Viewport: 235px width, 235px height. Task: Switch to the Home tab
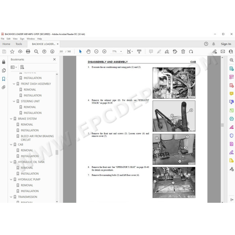pyautogui.click(x=6, y=44)
